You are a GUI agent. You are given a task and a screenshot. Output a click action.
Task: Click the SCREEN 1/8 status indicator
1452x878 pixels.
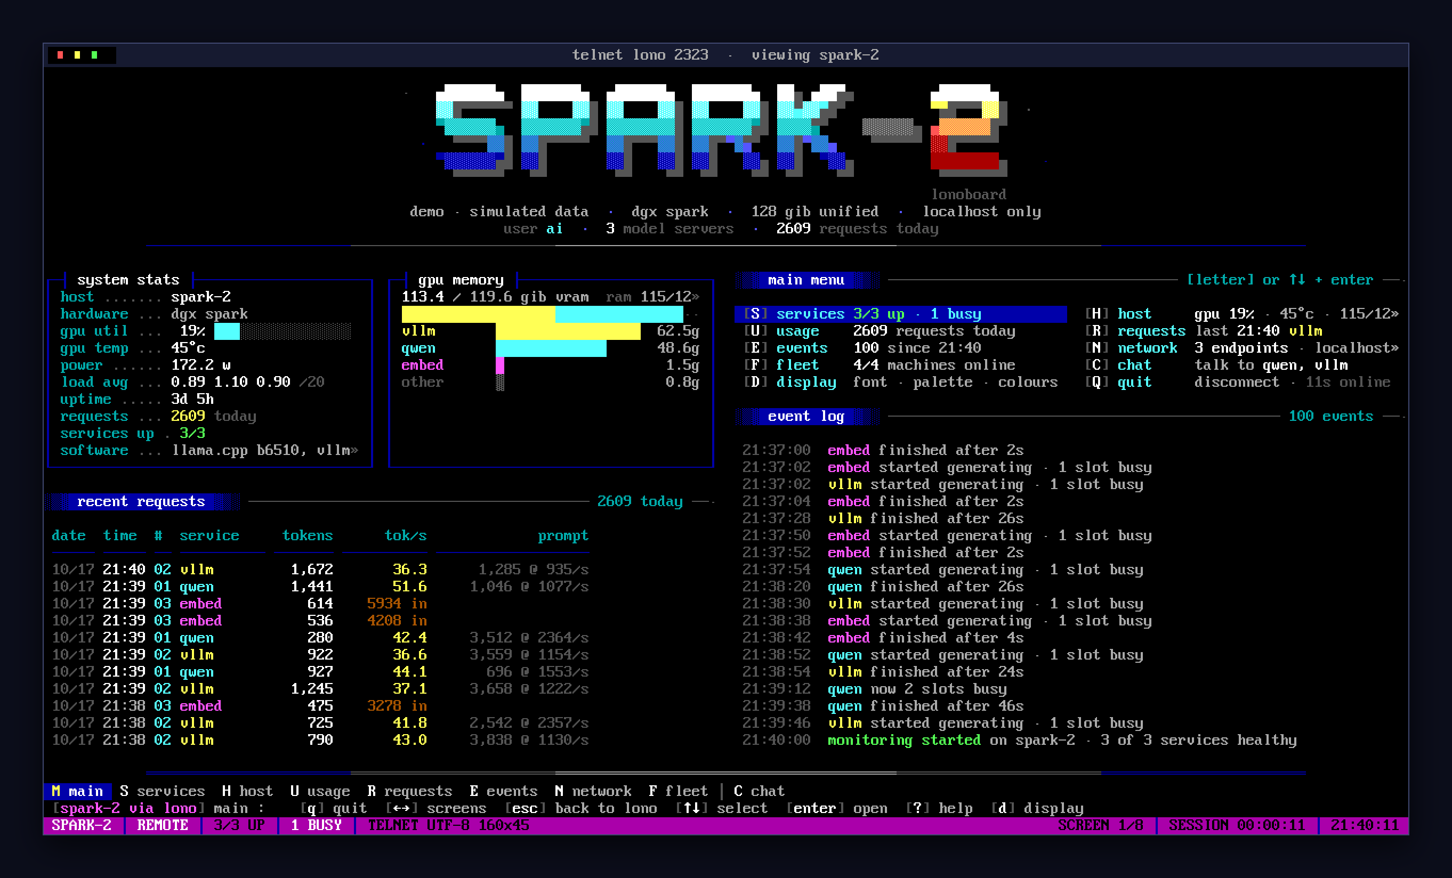1101,825
